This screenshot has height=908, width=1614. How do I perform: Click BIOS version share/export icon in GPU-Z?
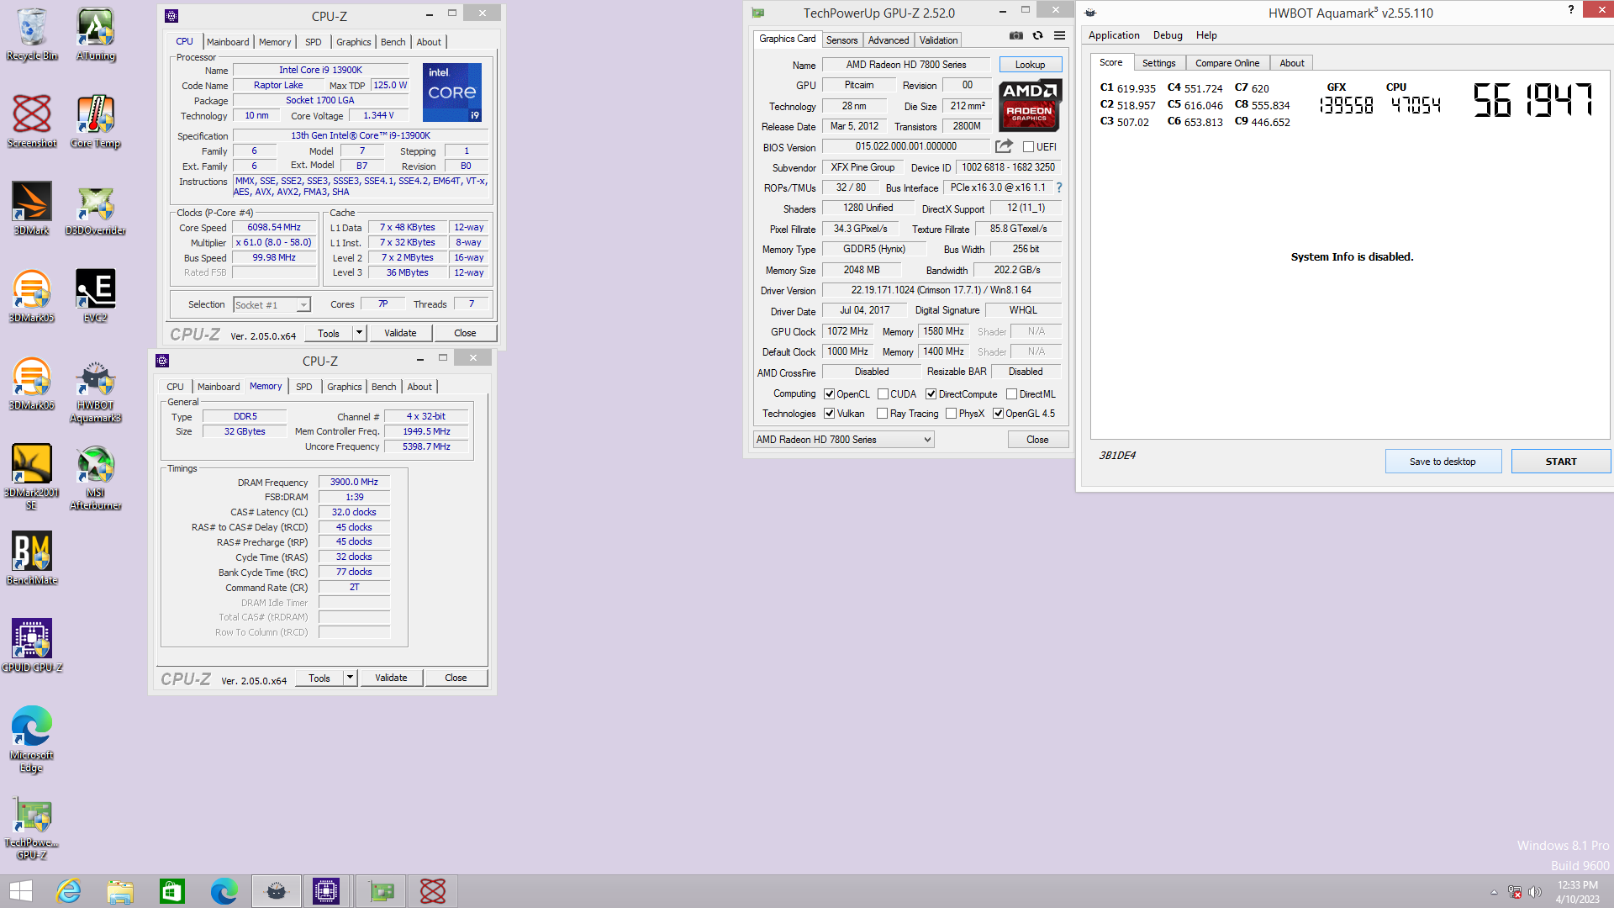1004,146
